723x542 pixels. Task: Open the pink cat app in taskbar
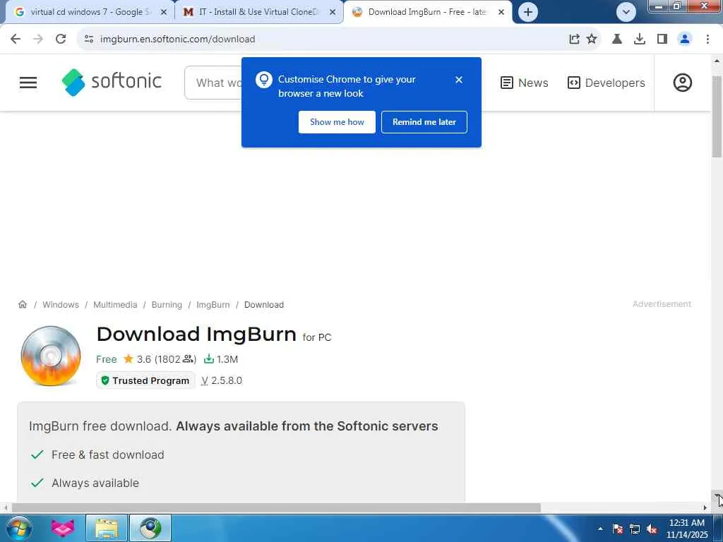pos(63,528)
